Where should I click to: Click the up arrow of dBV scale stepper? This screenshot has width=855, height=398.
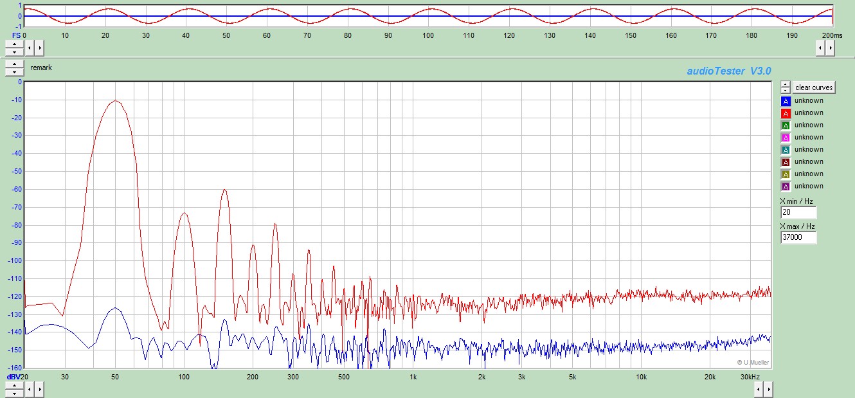click(x=14, y=385)
